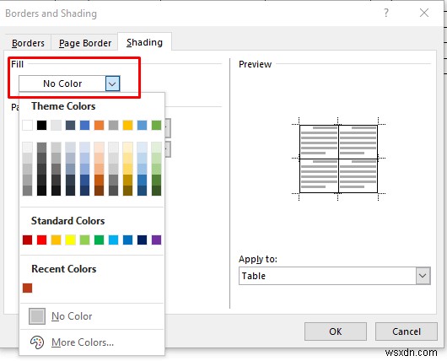Pick the dark blue-gray theme color swatch
The image size is (447, 361).
click(x=70, y=125)
